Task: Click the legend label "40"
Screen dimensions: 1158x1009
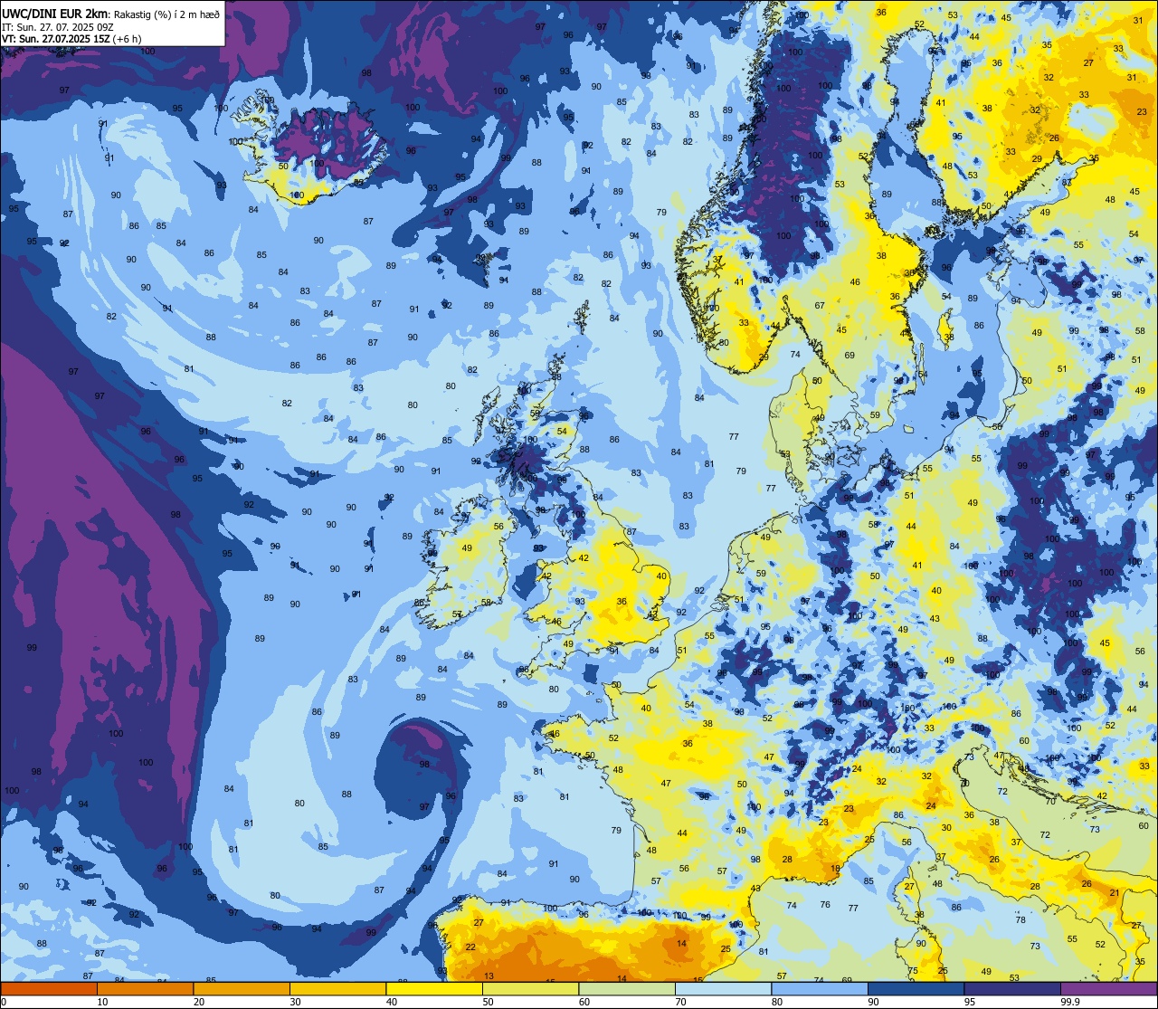Action: (392, 1002)
